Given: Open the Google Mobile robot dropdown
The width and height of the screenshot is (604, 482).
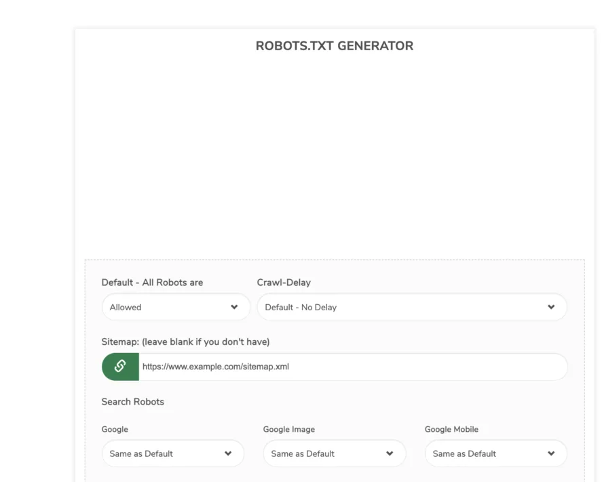Looking at the screenshot, I should tap(495, 453).
